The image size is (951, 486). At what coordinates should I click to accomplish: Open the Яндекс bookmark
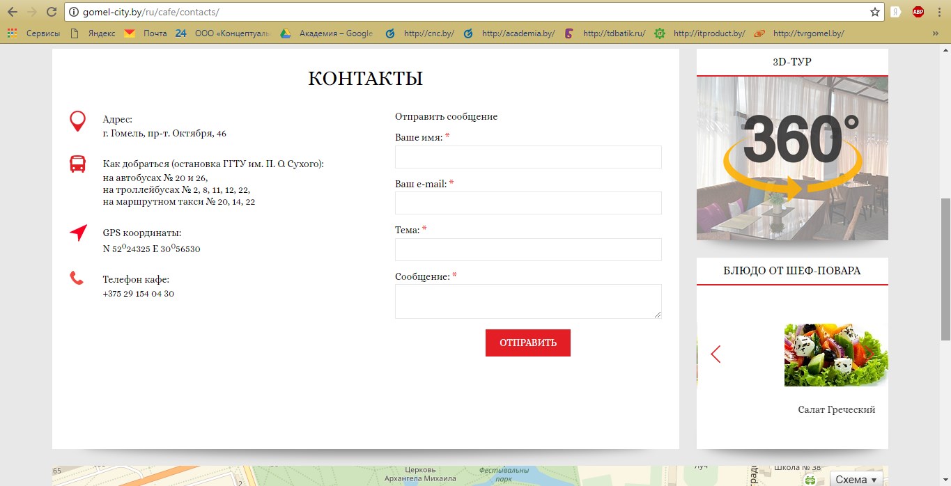tap(93, 33)
